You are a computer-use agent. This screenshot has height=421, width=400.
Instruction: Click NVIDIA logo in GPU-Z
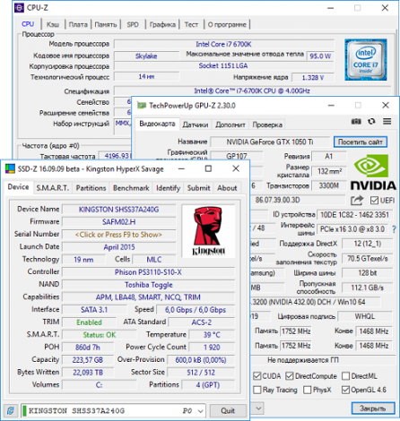click(373, 172)
